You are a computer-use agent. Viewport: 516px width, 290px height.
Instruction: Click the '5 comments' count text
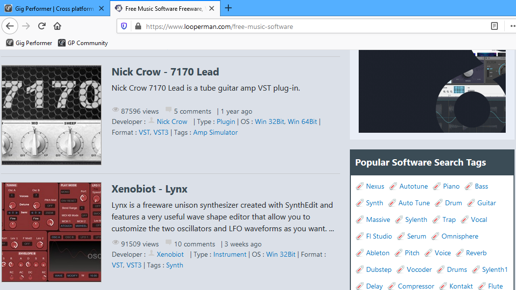coord(193,112)
